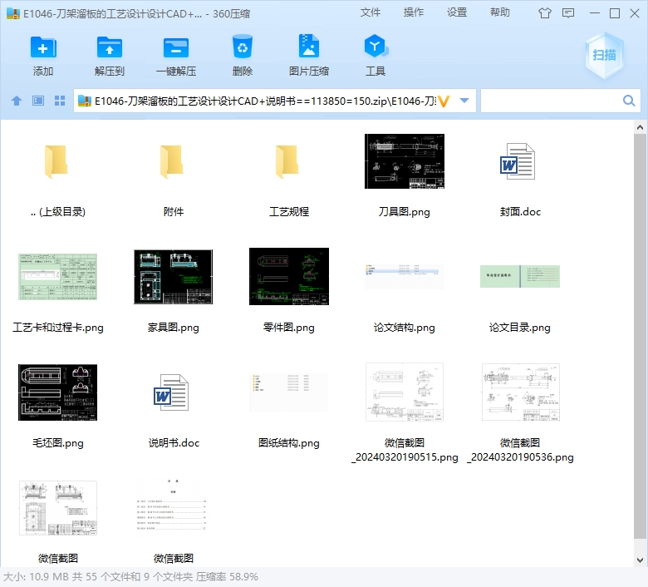Image resolution: width=648 pixels, height=587 pixels.
Task: Select the 封面.doc Word file icon
Action: 518,161
